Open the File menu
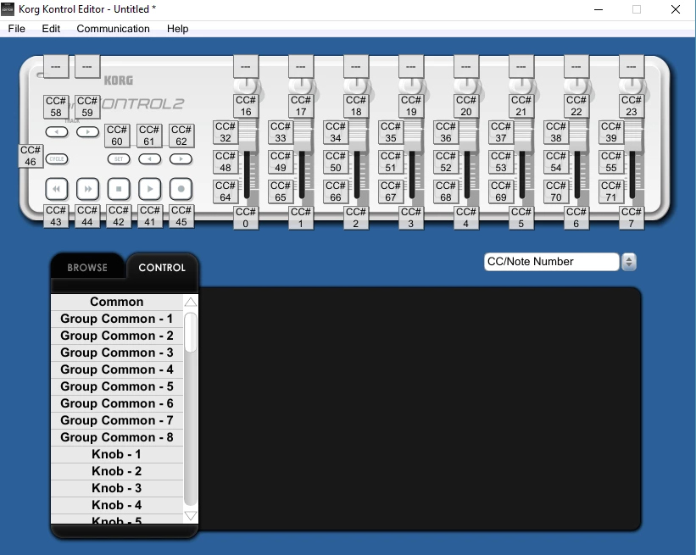Viewport: 696px width, 555px height. 16,29
